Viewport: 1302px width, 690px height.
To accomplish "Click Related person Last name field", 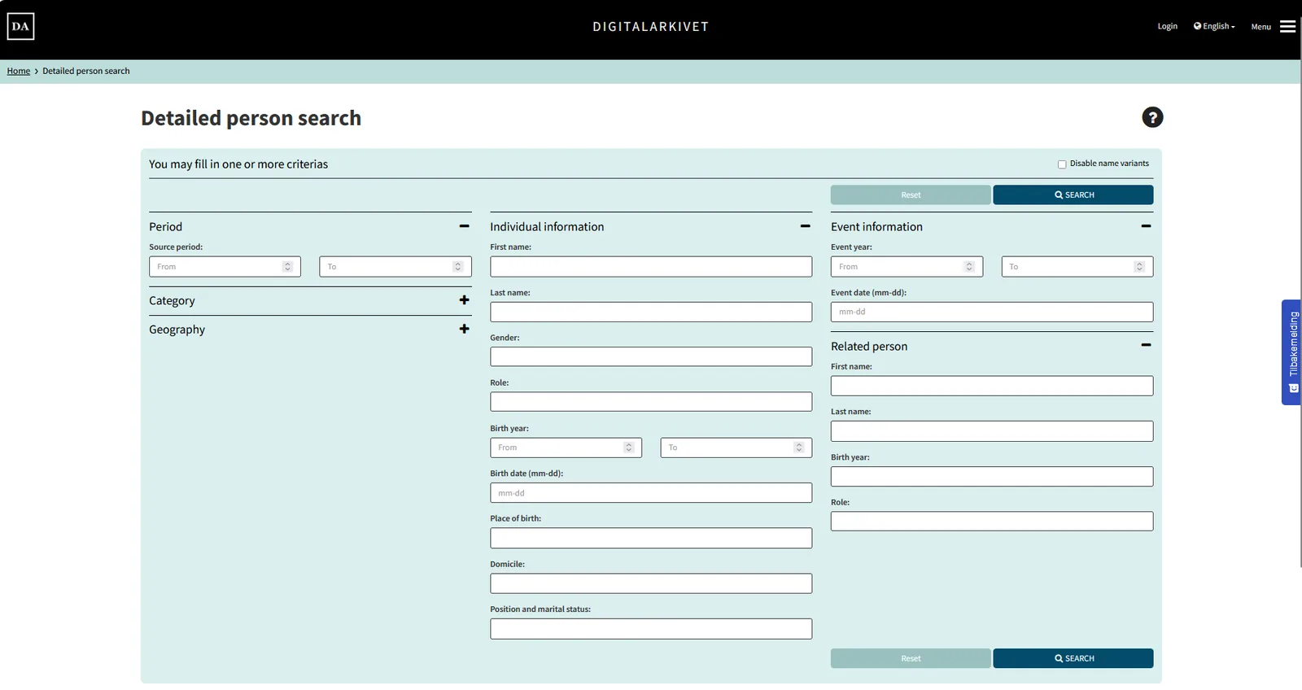I will [x=992, y=431].
